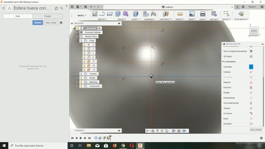The height and width of the screenshot is (149, 265).
Task: Open the File menu dropdown
Action: (79, 7)
